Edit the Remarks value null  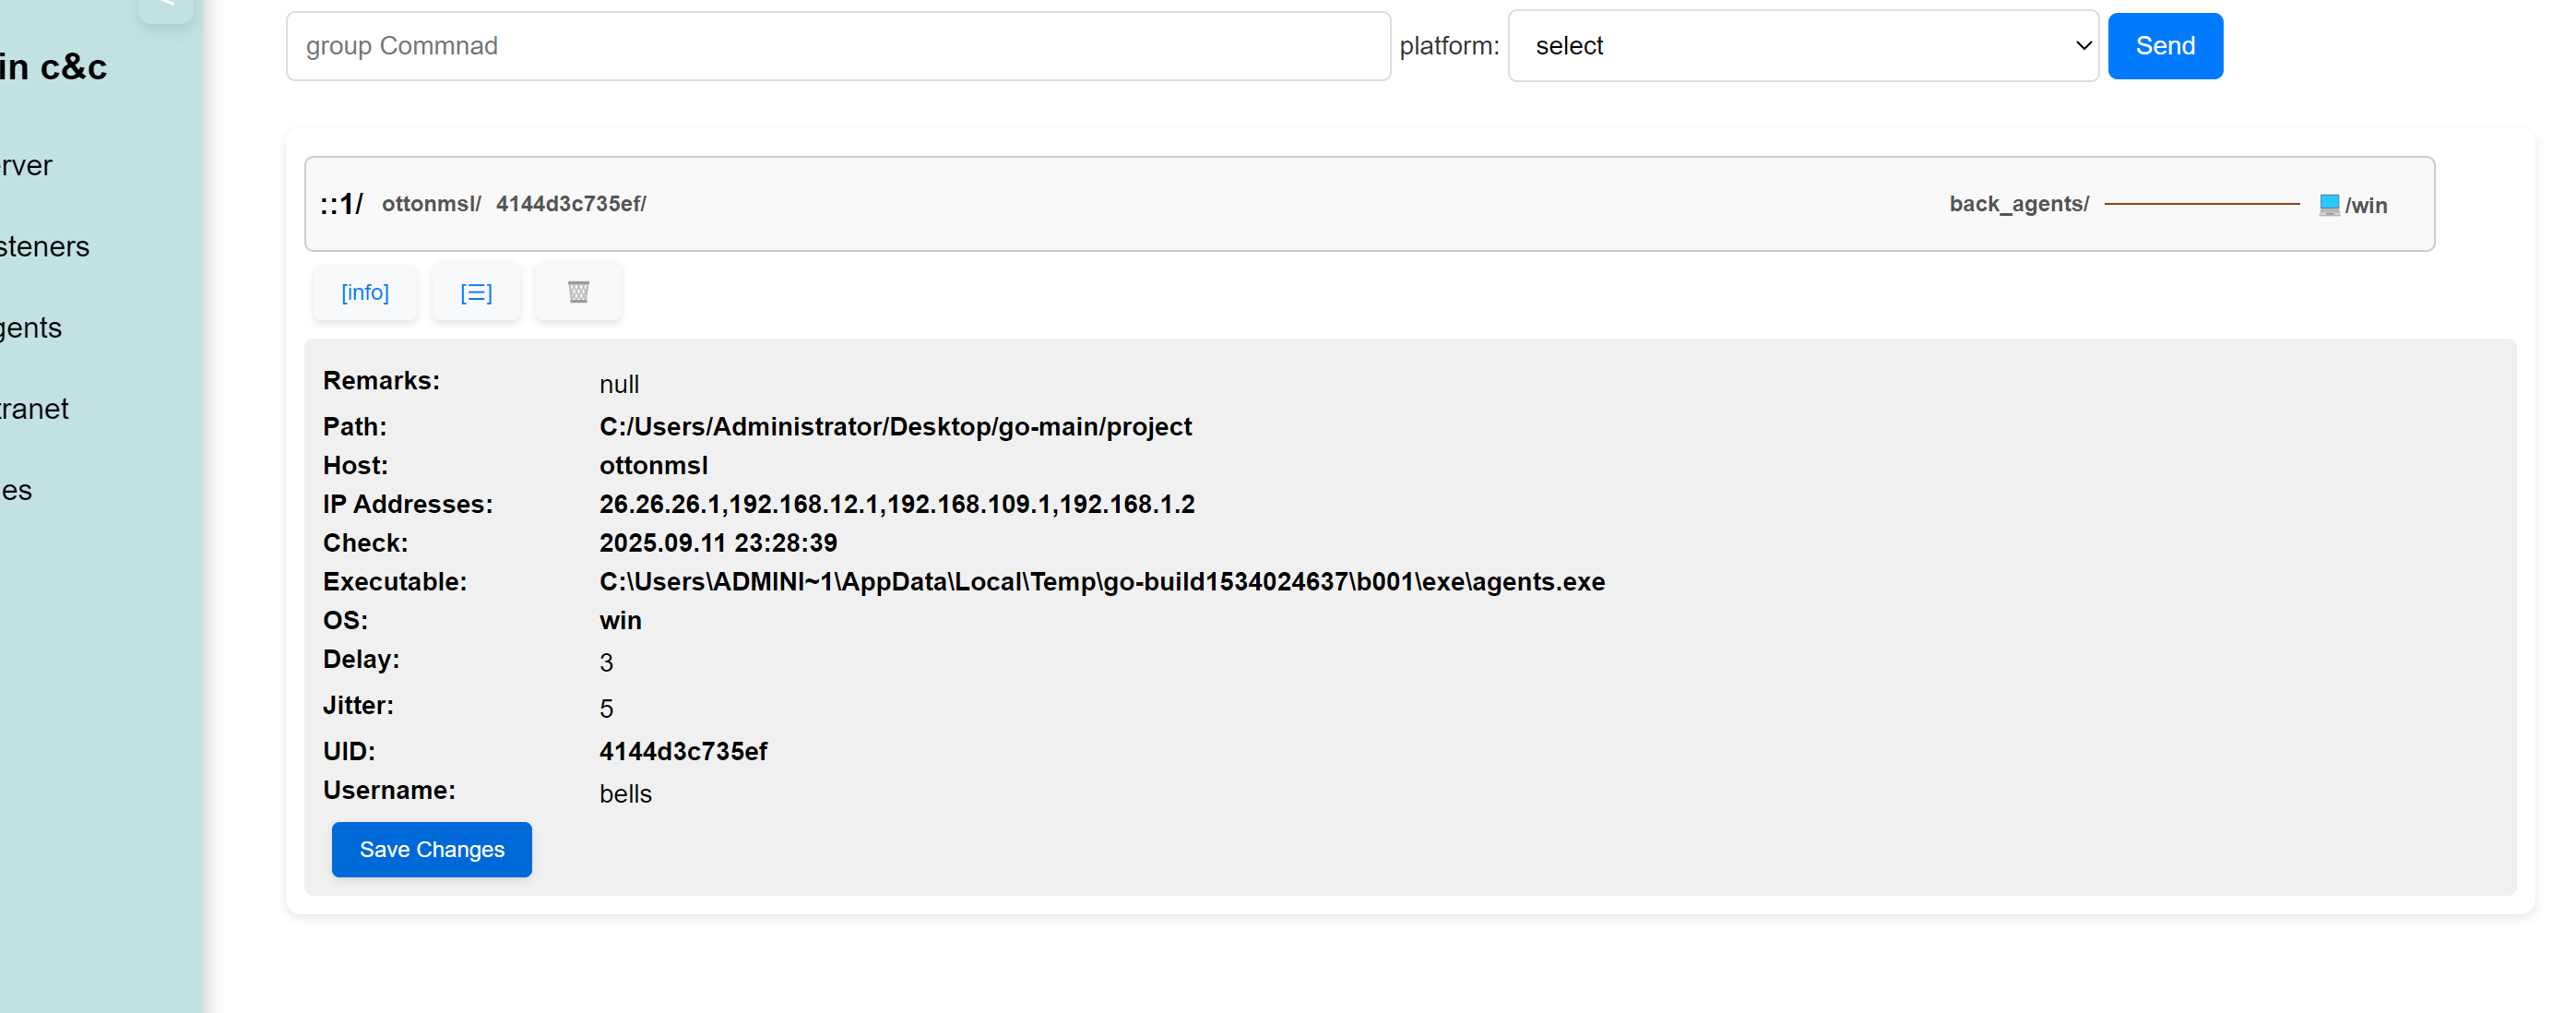[619, 384]
